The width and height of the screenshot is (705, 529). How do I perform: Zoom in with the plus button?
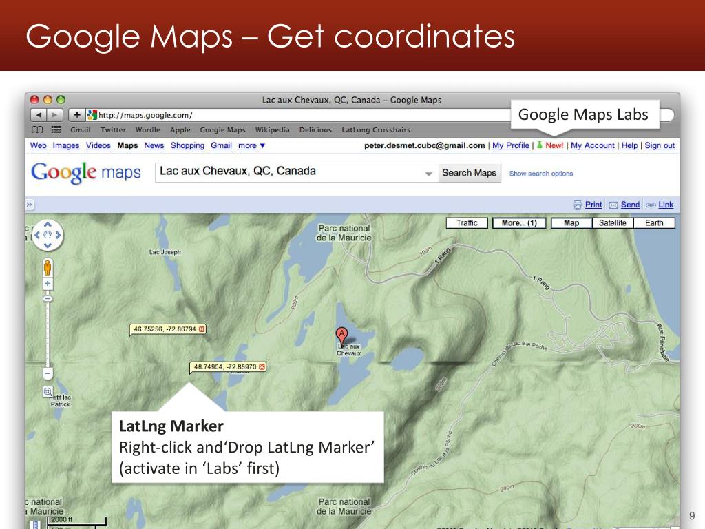(x=48, y=284)
